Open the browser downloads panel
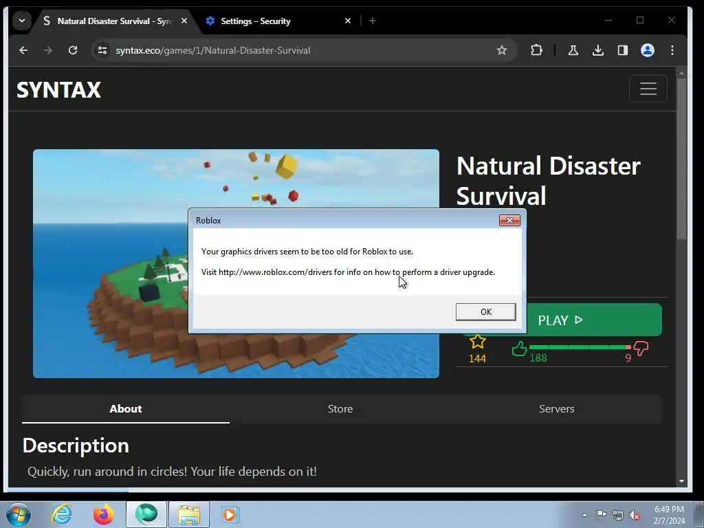 (x=597, y=50)
